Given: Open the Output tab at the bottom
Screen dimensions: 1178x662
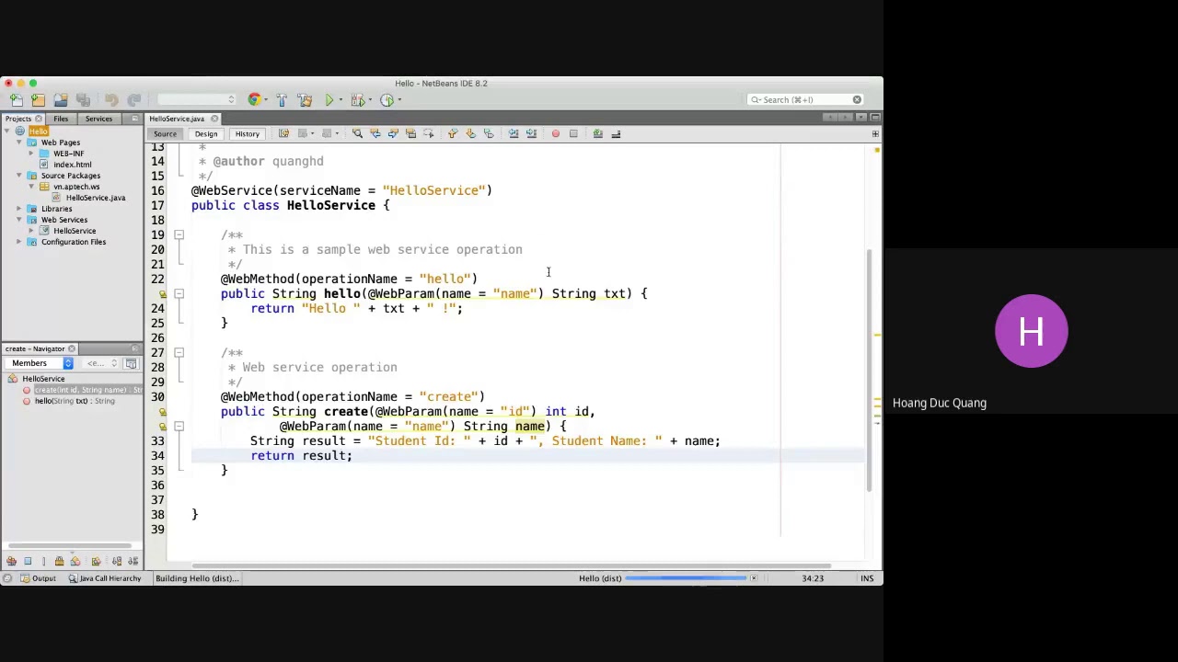Looking at the screenshot, I should (37, 578).
